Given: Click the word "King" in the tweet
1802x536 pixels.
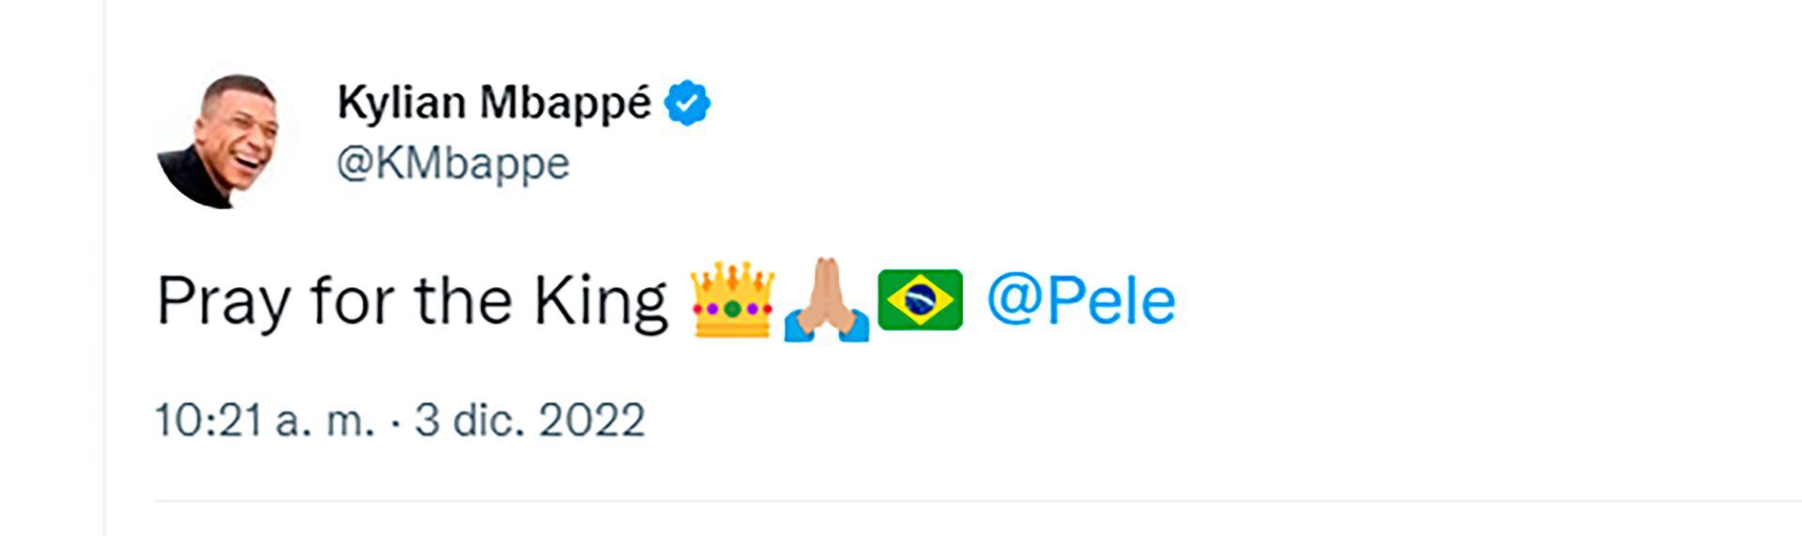Looking at the screenshot, I should 600,302.
